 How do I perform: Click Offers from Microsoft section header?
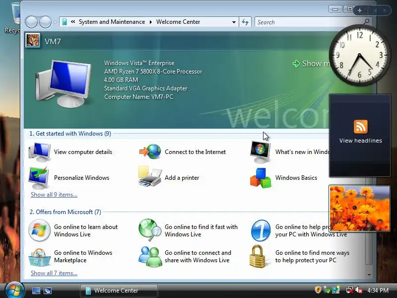[66, 212]
